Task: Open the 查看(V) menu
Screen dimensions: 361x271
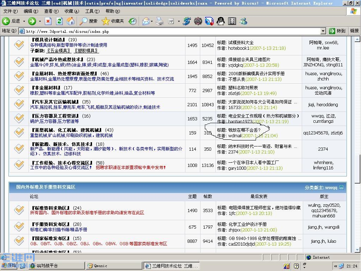Action: coord(51,11)
